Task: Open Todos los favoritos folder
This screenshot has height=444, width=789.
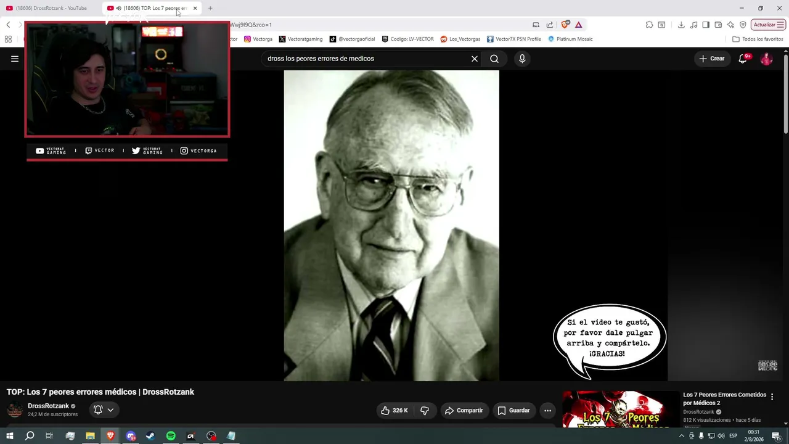Action: pyautogui.click(x=758, y=39)
